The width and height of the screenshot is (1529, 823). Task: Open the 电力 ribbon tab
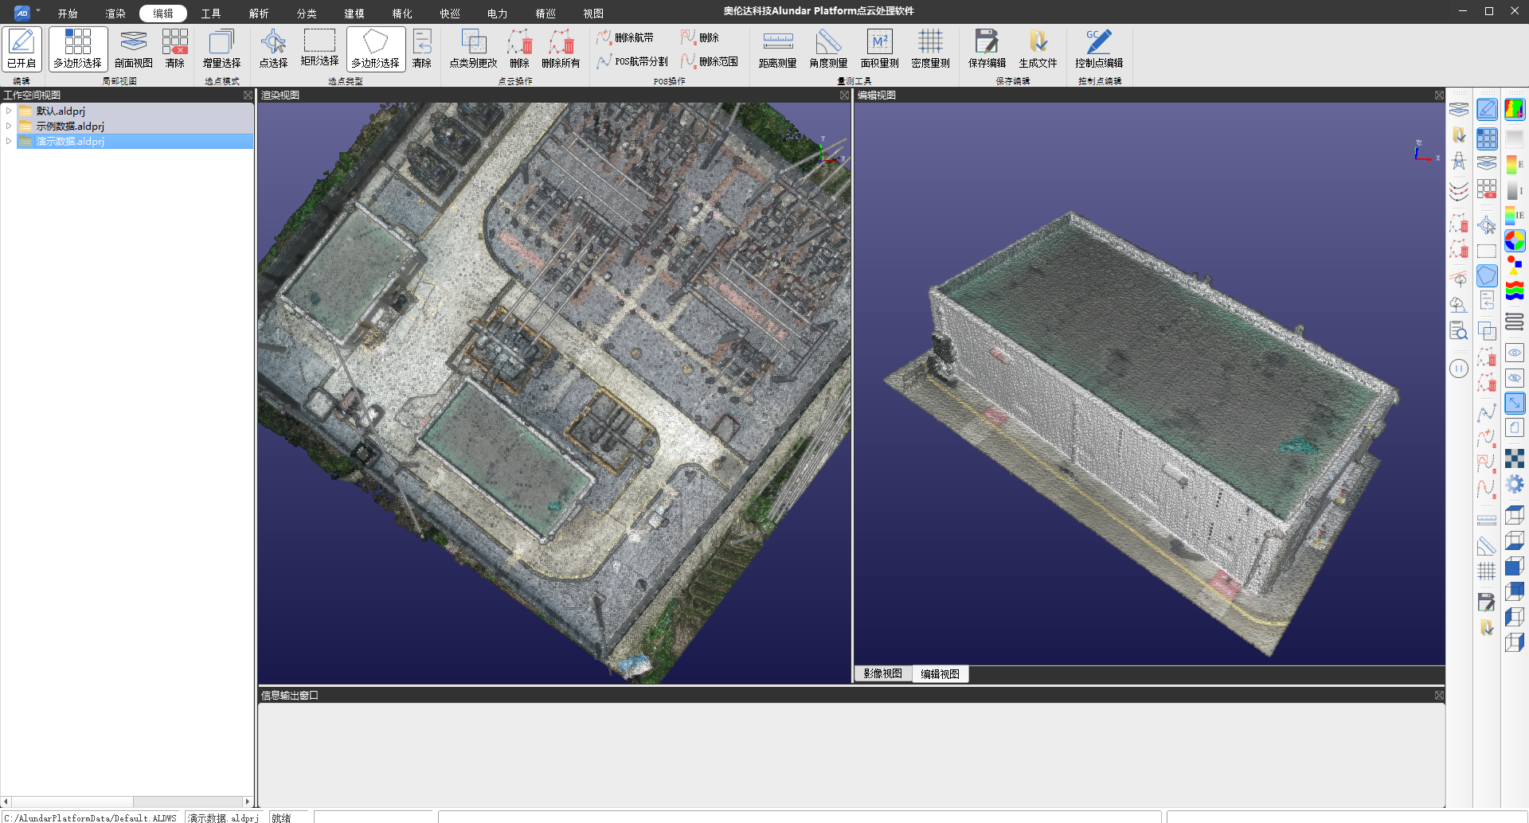pos(498,14)
